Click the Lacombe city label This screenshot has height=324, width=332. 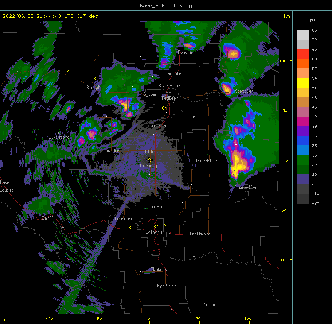(173, 73)
